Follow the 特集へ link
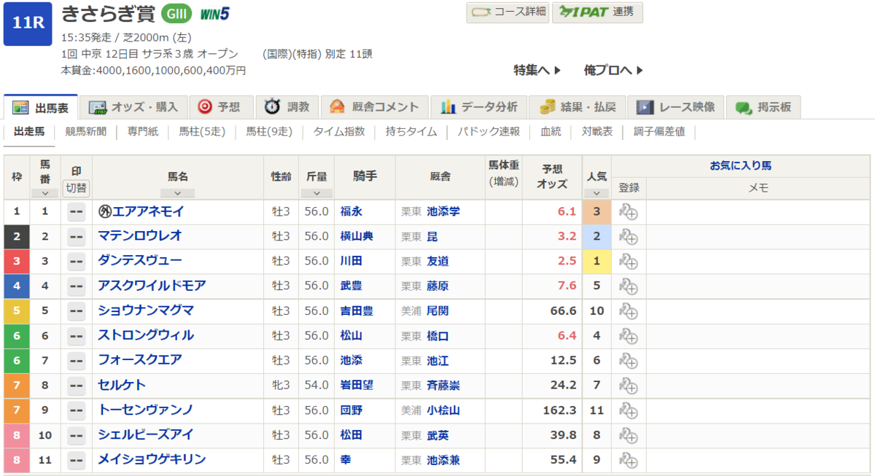Image resolution: width=875 pixels, height=476 pixels. pos(537,70)
